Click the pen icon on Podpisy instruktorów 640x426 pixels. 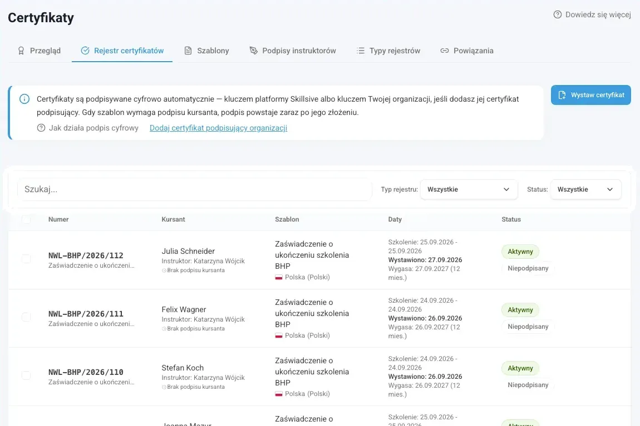point(253,51)
